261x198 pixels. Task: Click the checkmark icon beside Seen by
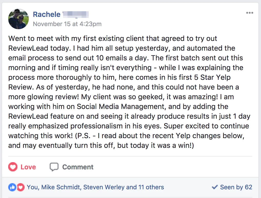(x=215, y=187)
